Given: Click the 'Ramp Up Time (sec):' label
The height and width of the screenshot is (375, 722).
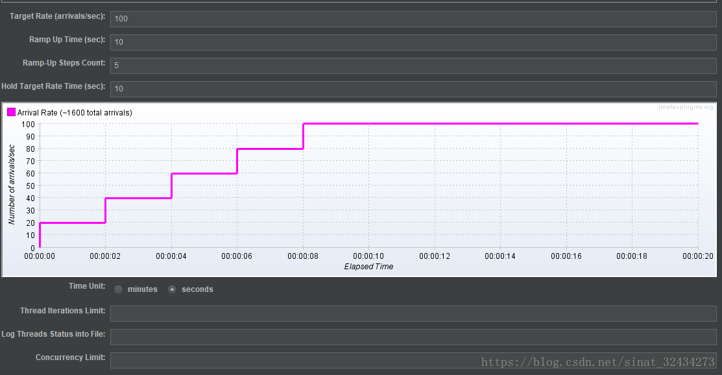Looking at the screenshot, I should point(67,40).
